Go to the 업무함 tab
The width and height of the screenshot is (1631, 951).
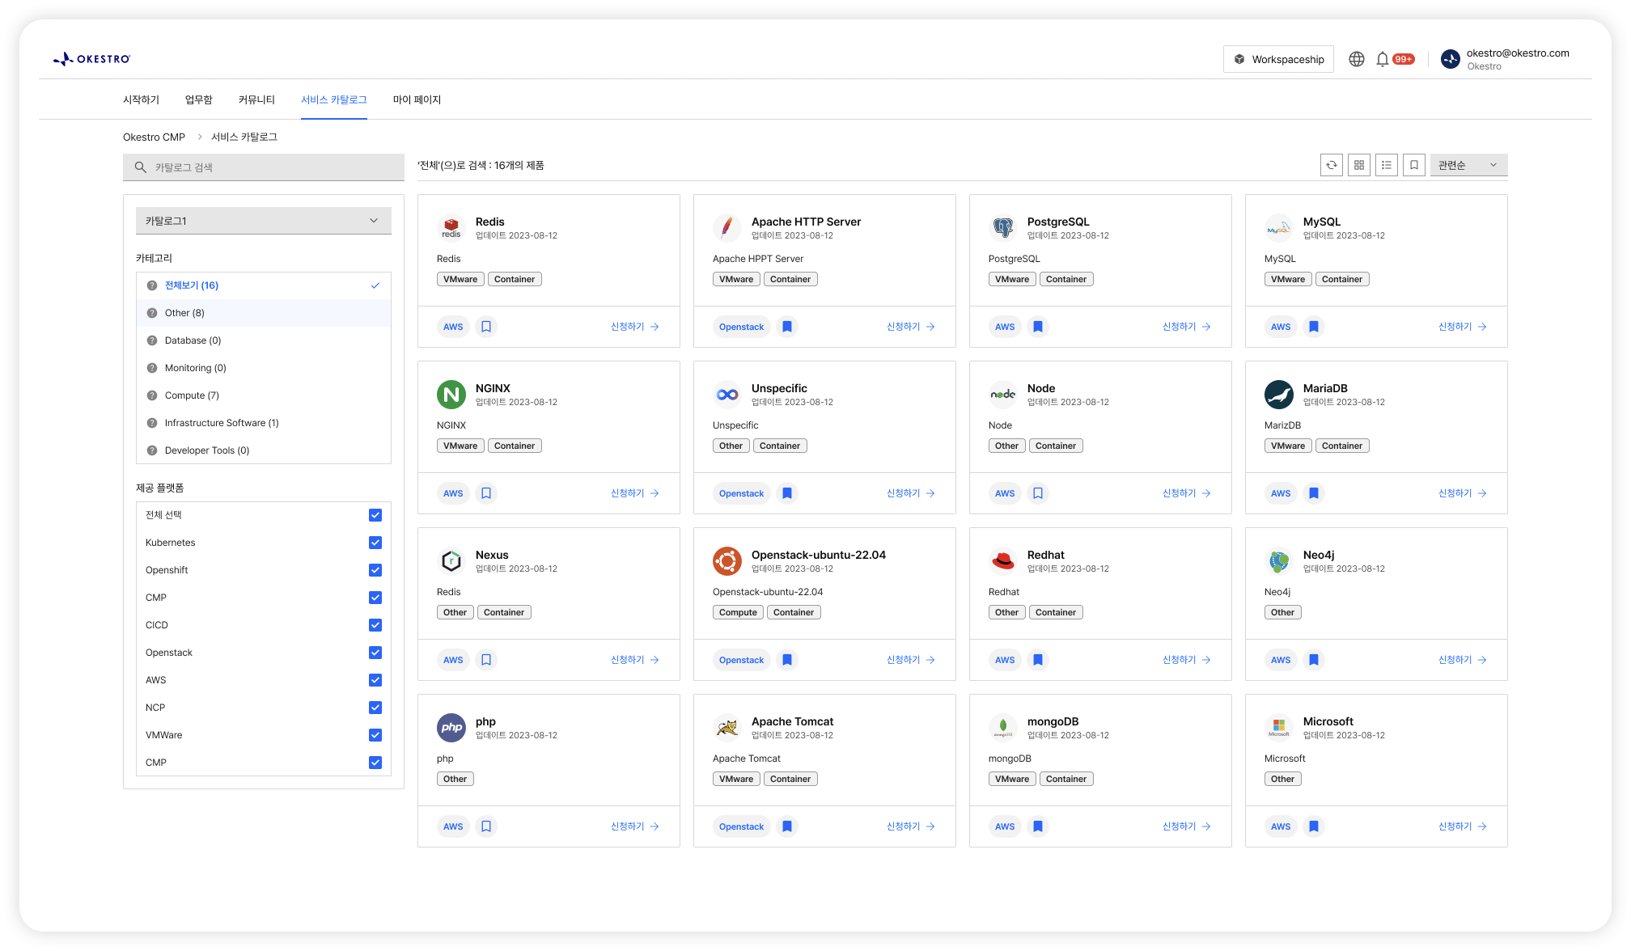click(198, 99)
